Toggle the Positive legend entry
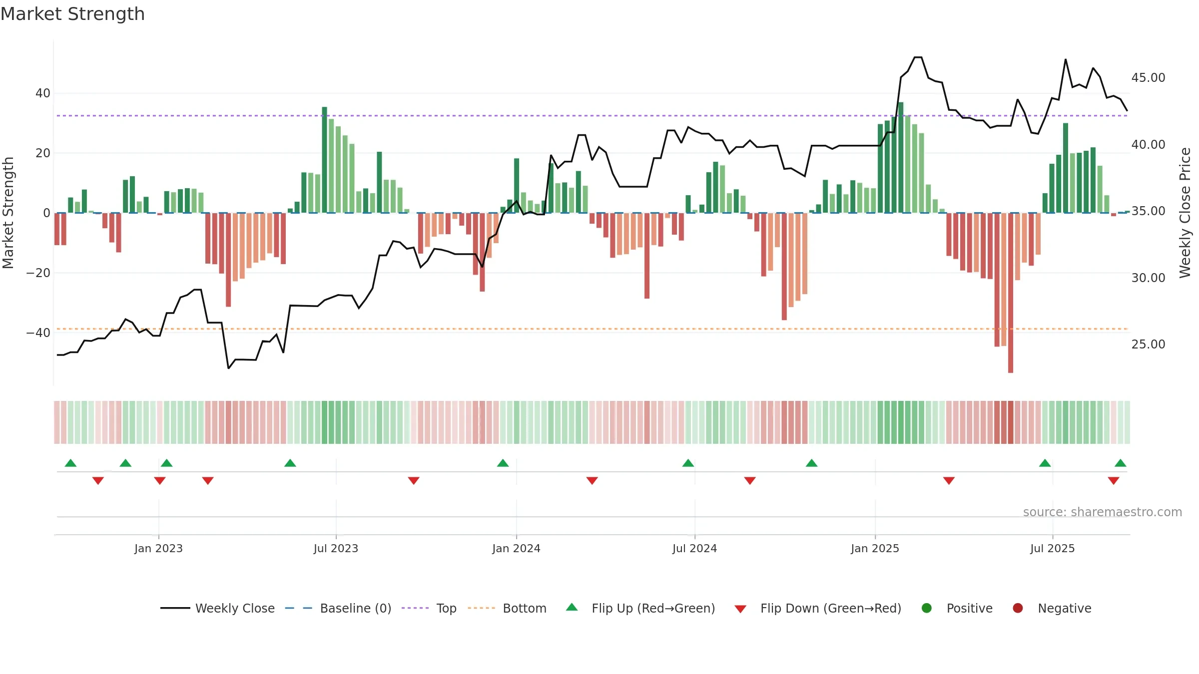 [957, 608]
